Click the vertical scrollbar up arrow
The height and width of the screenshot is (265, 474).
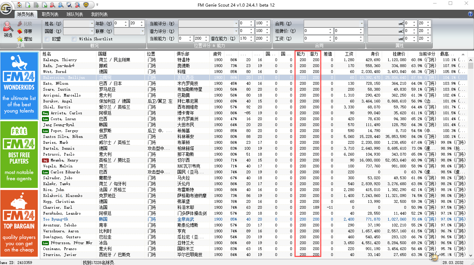(471, 60)
